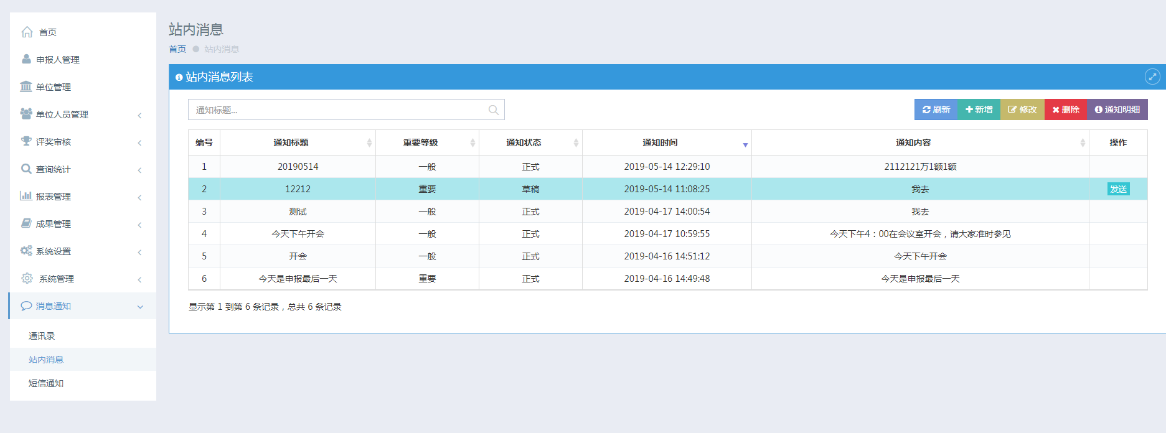Select the row titled 今天下午开会
This screenshot has height=433, width=1166.
click(667, 234)
